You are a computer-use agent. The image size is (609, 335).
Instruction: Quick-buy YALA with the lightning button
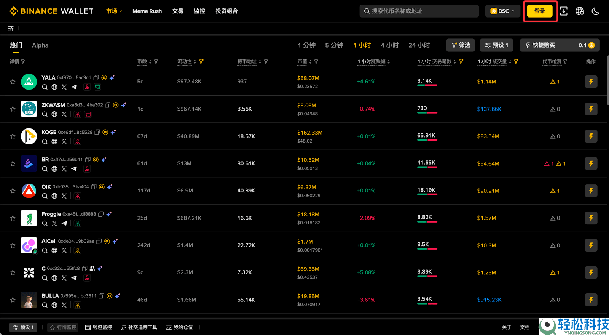click(x=591, y=82)
